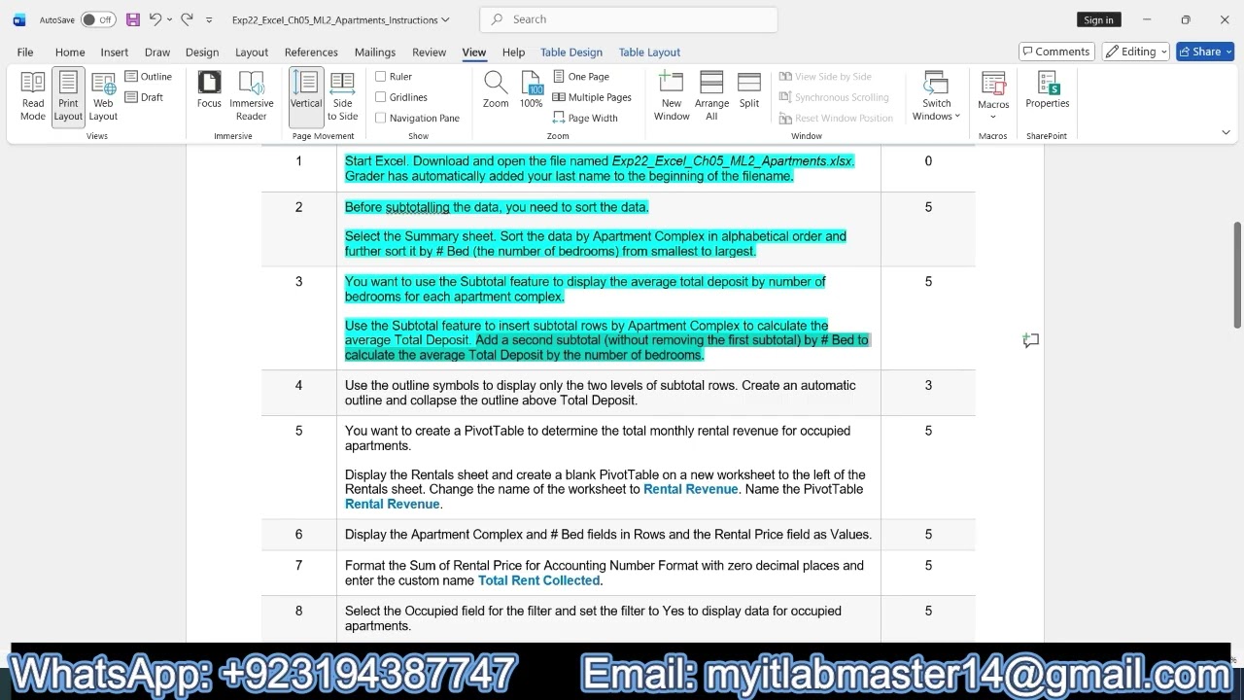Collapse the ribbon with chevron
Image resolution: width=1244 pixels, height=700 pixels.
click(x=1227, y=132)
